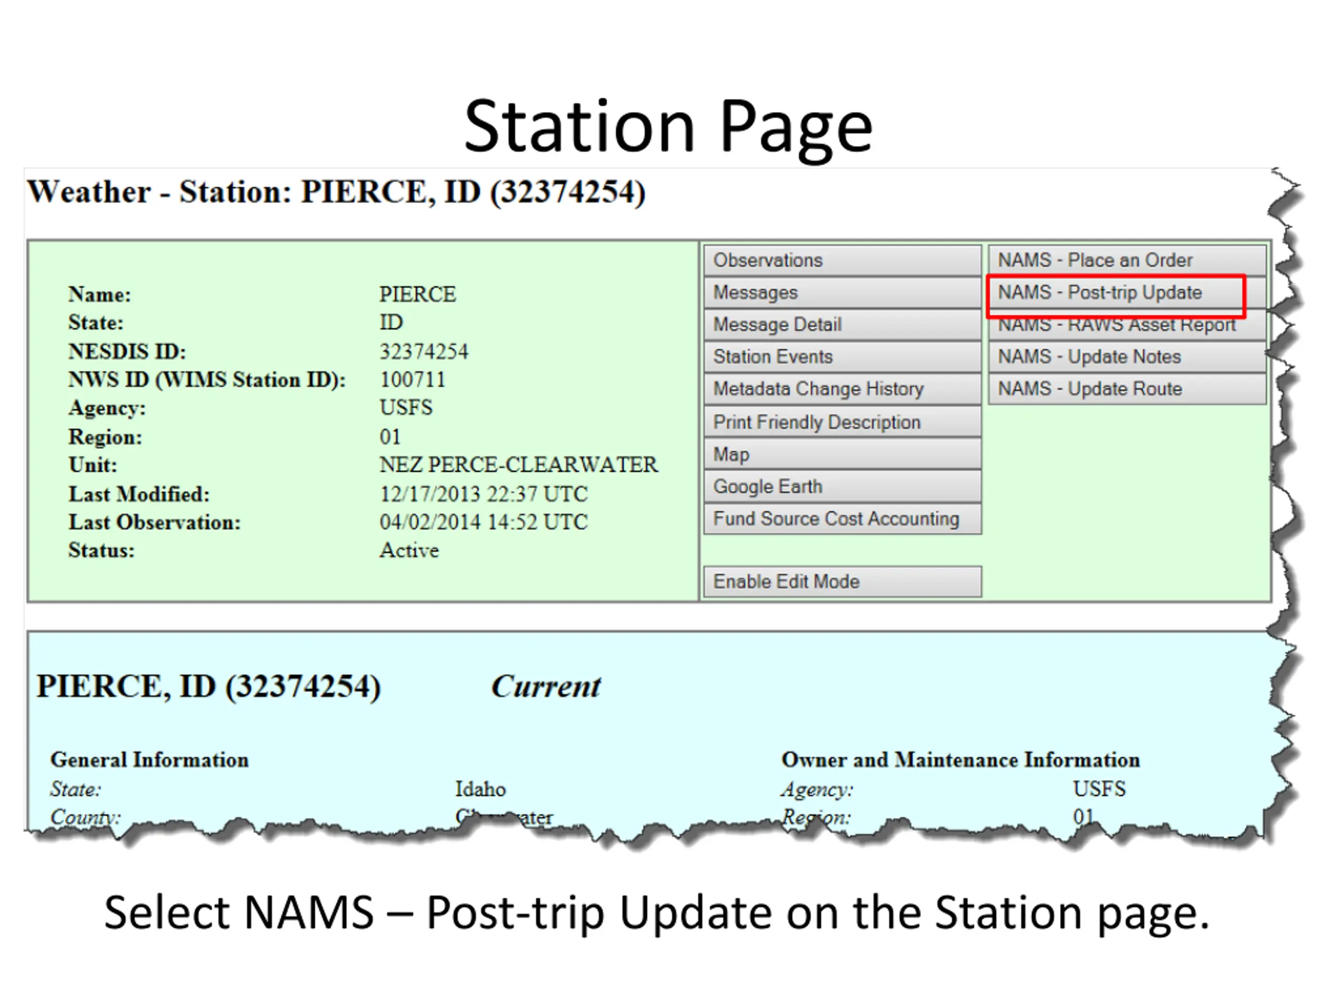This screenshot has width=1339, height=1004.
Task: Click the Weather Station PIERCE heading
Action: (x=336, y=192)
